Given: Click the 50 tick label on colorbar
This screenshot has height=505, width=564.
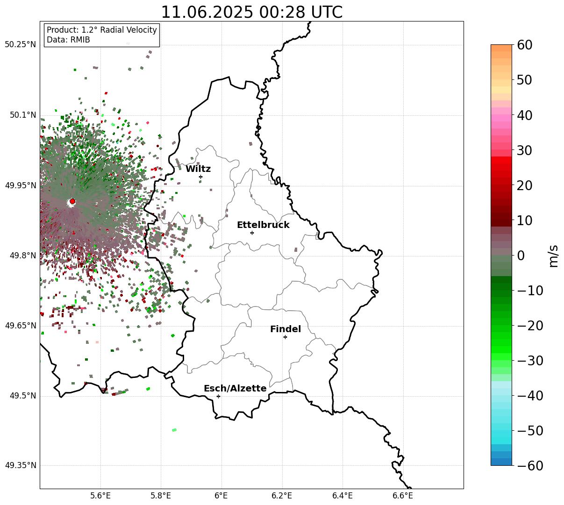Looking at the screenshot, I should coord(525,80).
